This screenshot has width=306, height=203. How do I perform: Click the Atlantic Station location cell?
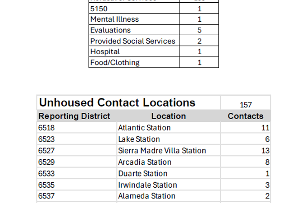coord(144,128)
